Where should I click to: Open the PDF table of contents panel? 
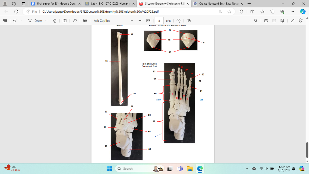5,21
